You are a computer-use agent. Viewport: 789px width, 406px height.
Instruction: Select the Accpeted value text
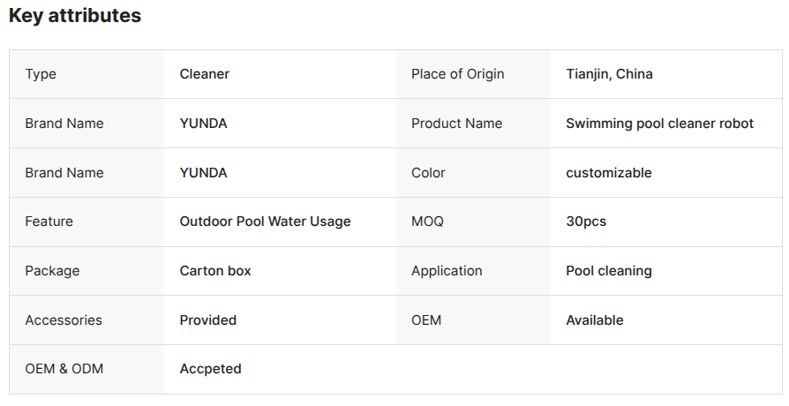210,369
